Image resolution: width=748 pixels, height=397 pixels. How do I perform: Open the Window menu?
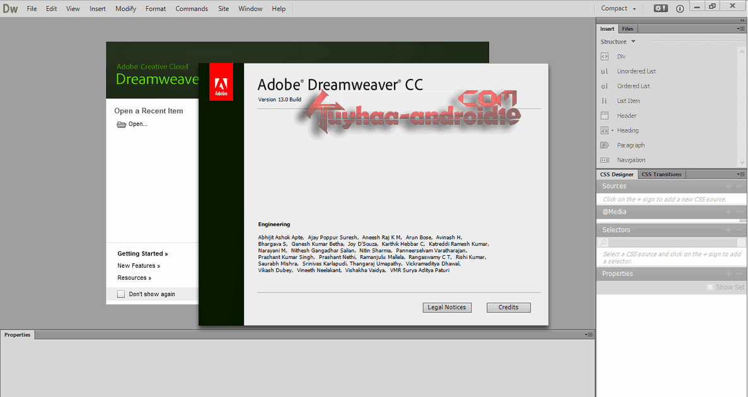pos(250,9)
